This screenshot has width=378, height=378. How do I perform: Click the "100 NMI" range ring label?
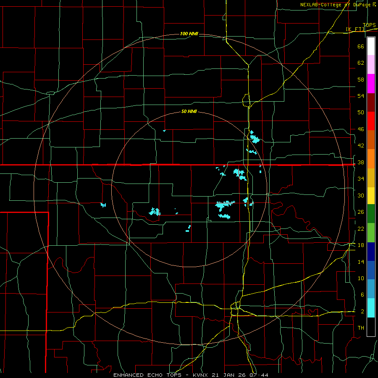(189, 34)
